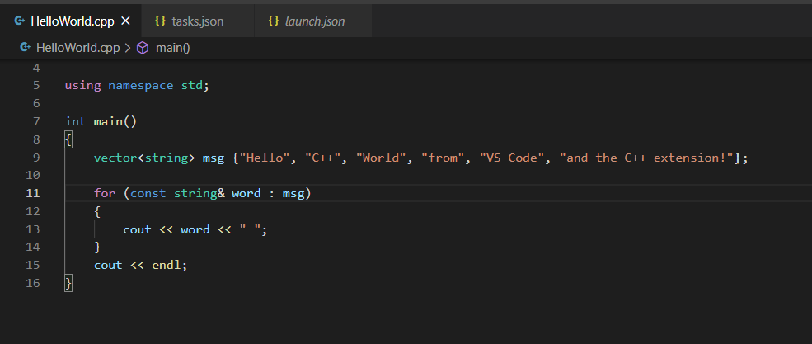Select line 11 by its line number
Screen dimensions: 812x344
pyautogui.click(x=33, y=193)
